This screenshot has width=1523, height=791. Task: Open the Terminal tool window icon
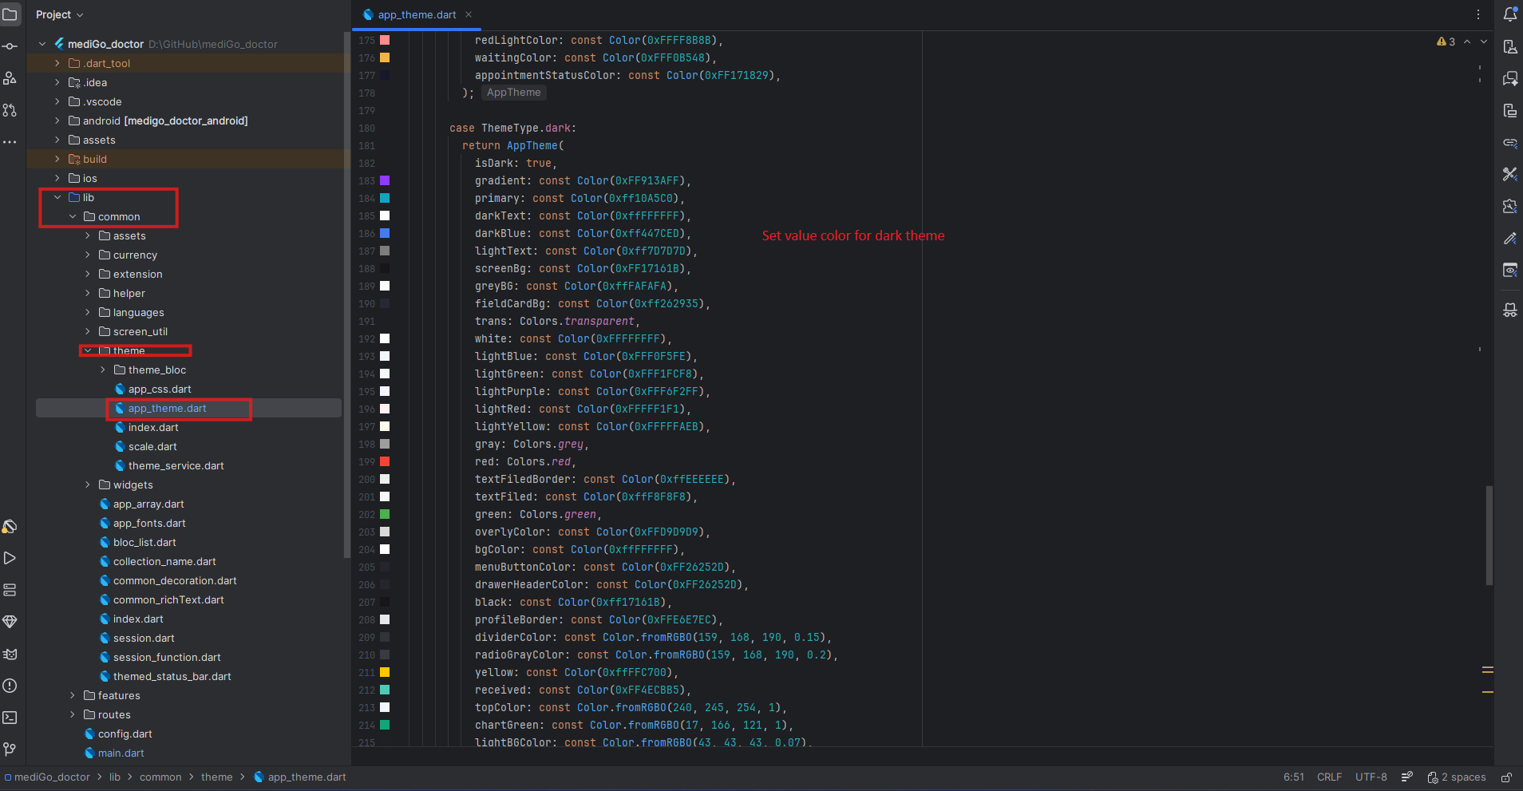10,718
